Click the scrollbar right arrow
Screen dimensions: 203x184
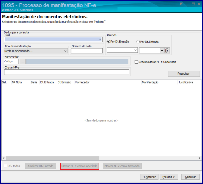pyautogui.click(x=199, y=158)
